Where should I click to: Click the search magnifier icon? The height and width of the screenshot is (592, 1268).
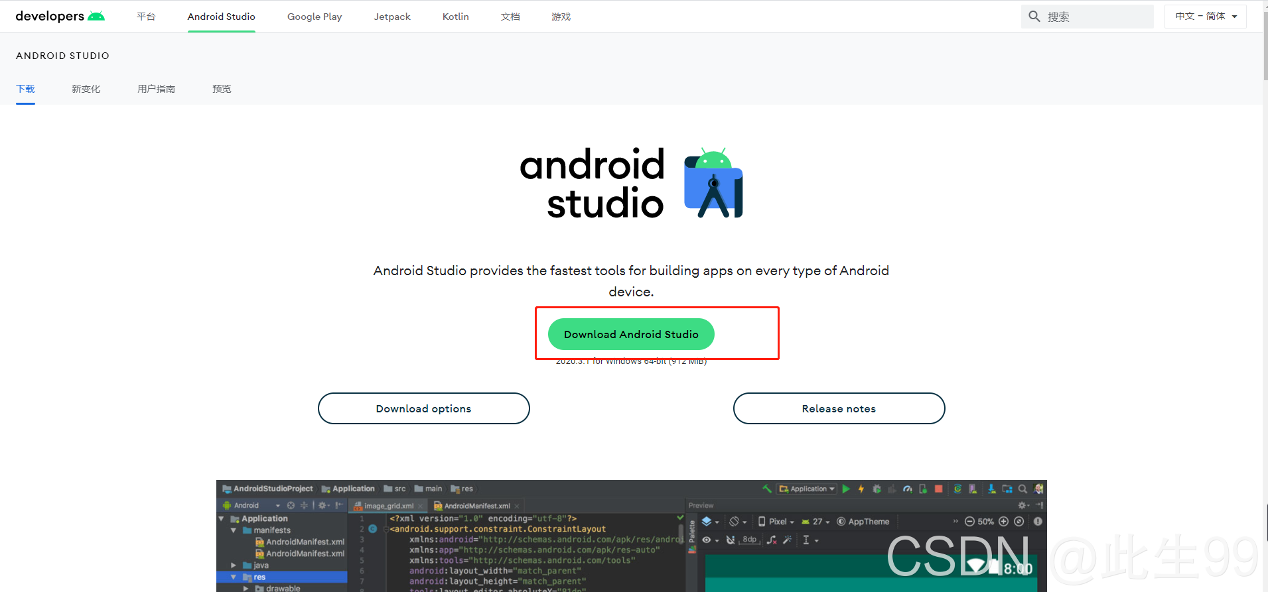coord(1034,17)
